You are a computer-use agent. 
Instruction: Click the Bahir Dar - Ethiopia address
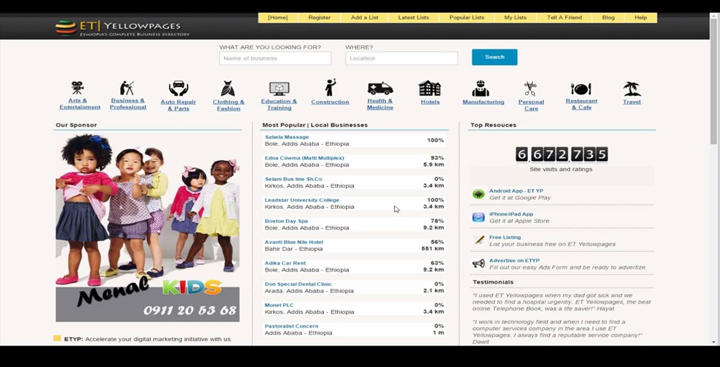tap(294, 249)
